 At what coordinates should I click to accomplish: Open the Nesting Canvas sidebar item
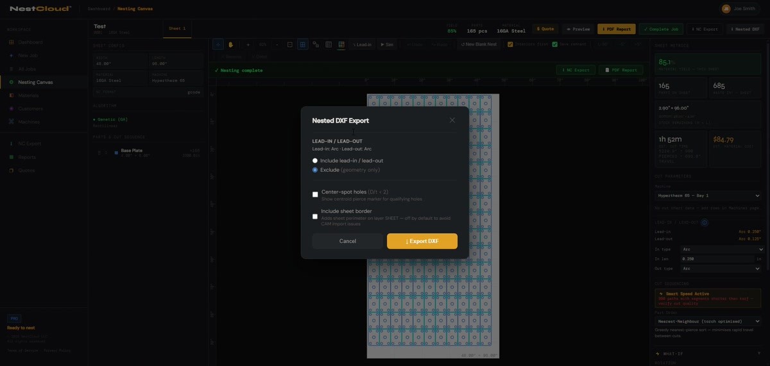pyautogui.click(x=44, y=82)
